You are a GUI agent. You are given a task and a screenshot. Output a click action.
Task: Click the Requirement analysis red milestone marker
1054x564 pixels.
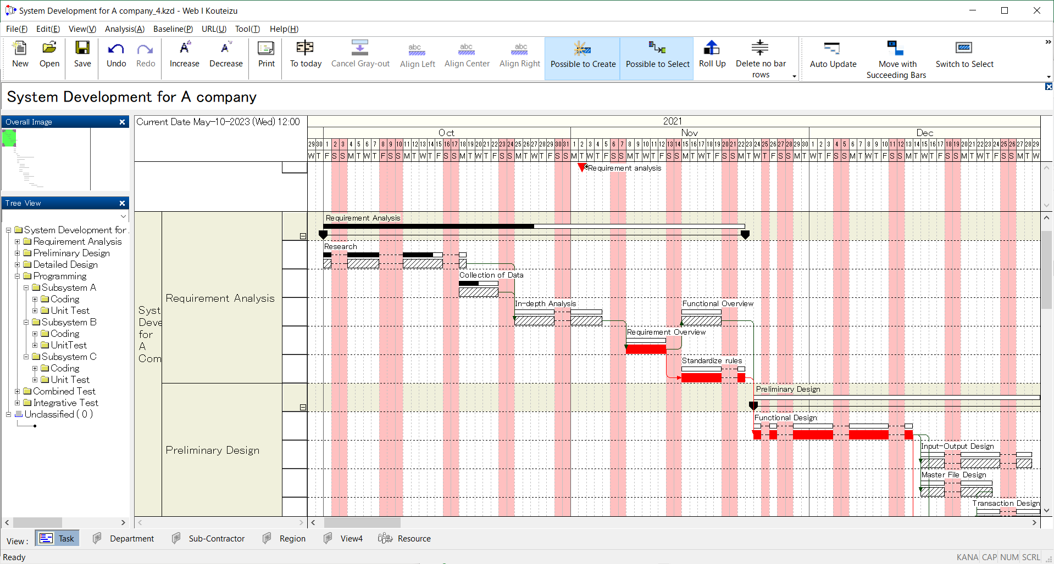(581, 168)
